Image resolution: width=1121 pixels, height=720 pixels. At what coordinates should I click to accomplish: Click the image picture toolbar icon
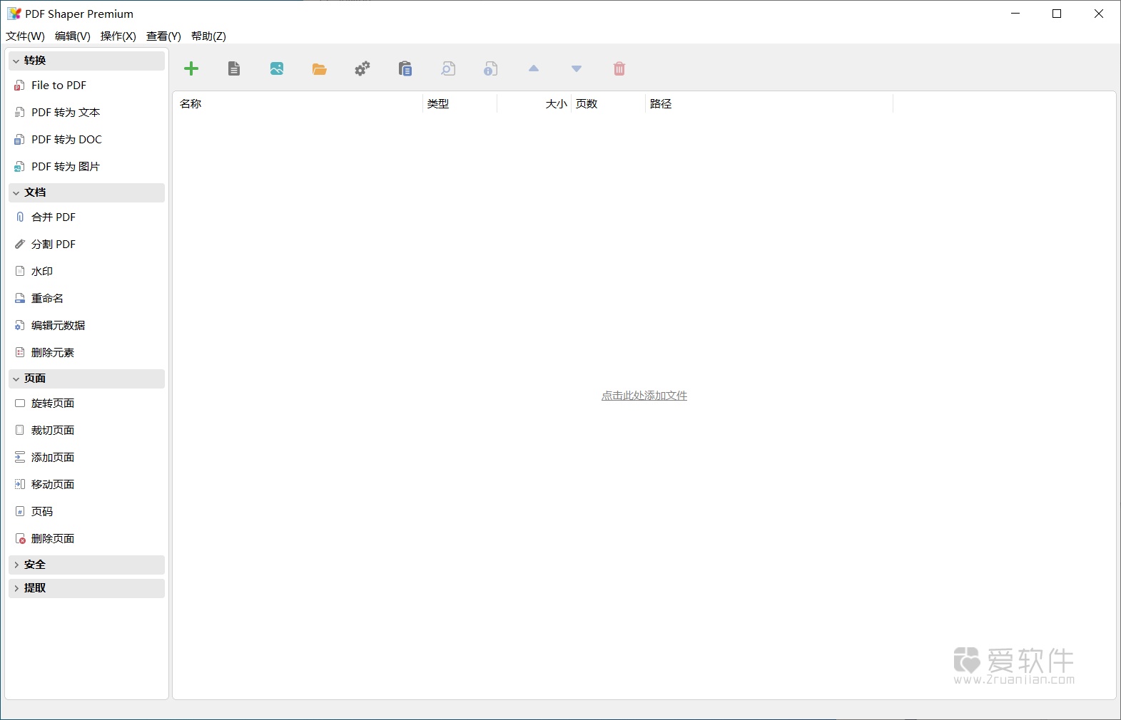click(277, 68)
